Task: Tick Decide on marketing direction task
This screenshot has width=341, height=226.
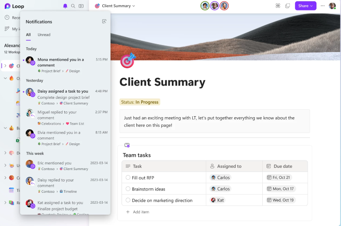Action: tap(128, 200)
